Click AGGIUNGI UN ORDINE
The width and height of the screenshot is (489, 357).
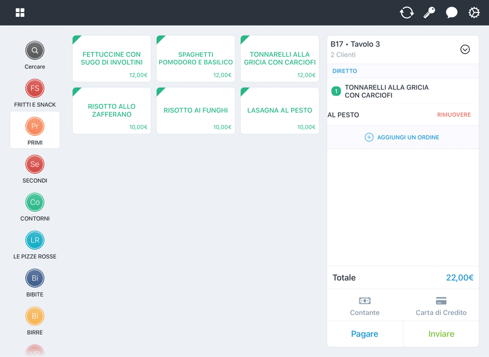click(x=402, y=137)
